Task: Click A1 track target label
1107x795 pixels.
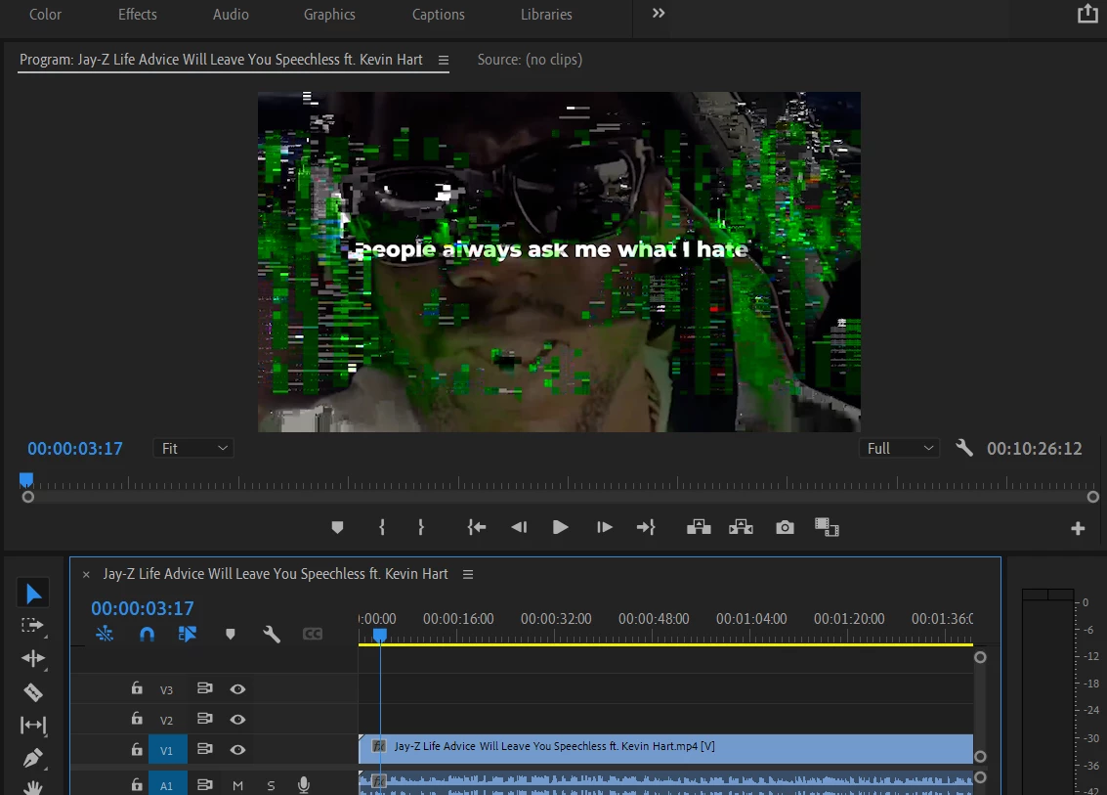Action: pyautogui.click(x=167, y=783)
